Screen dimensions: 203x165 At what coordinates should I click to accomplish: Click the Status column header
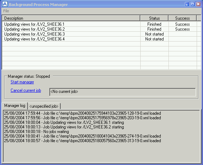click(154, 18)
